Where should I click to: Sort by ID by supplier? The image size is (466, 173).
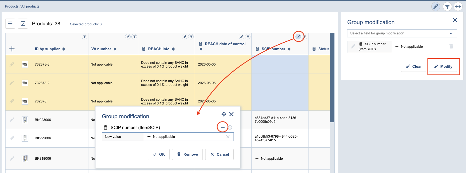click(64, 49)
